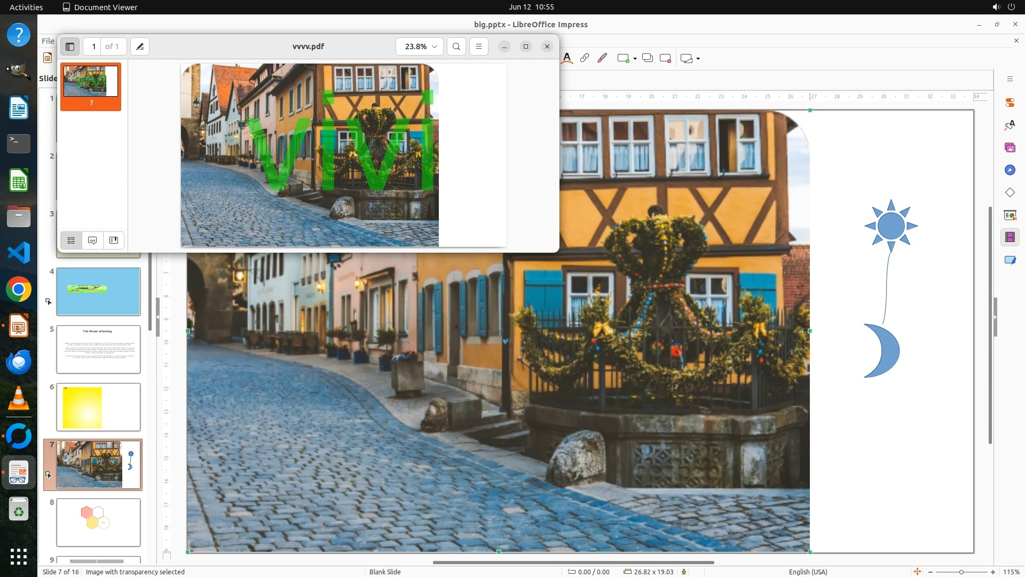This screenshot has width=1025, height=577.
Task: Switch side pane to annotations view
Action: point(92,240)
